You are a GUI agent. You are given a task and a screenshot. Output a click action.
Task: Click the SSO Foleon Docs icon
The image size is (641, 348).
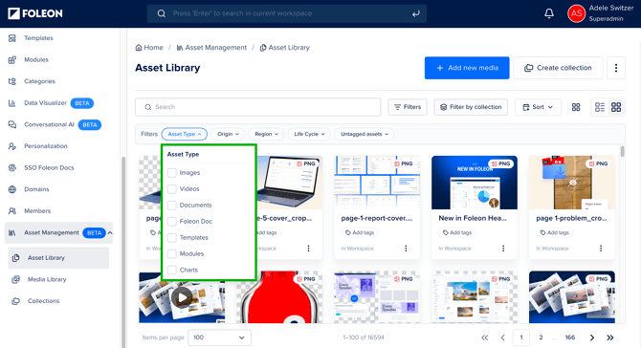click(12, 168)
